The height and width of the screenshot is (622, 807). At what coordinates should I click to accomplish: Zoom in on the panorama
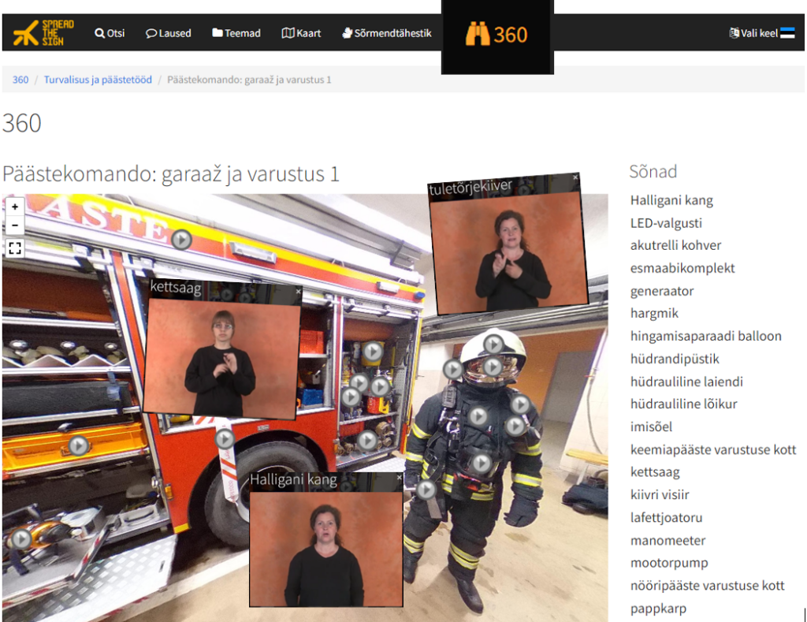(x=15, y=207)
